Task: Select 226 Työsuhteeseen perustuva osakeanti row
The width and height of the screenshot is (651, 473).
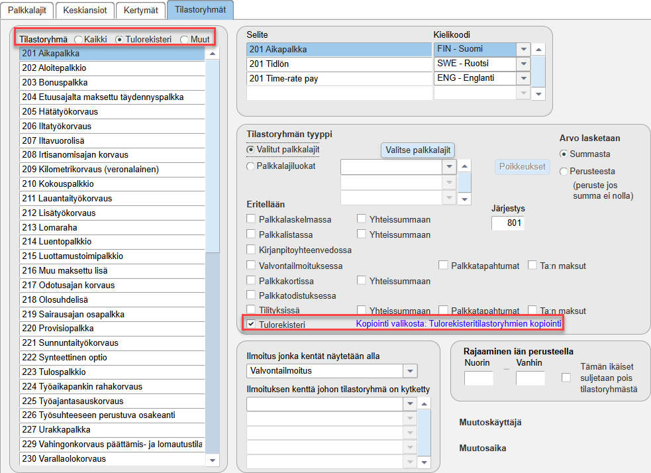Action: pyautogui.click(x=112, y=415)
